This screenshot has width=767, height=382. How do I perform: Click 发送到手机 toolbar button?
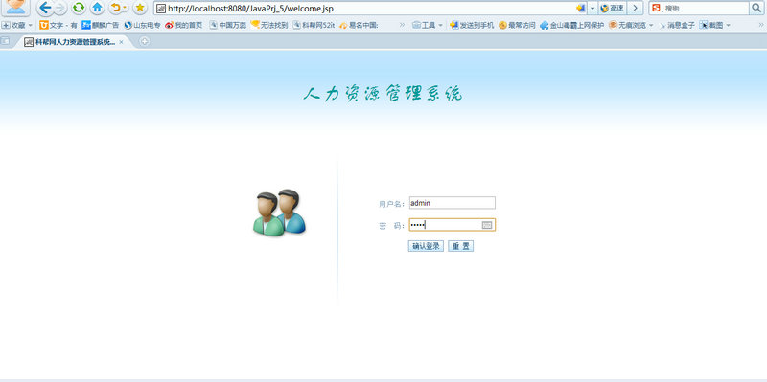pyautogui.click(x=472, y=25)
